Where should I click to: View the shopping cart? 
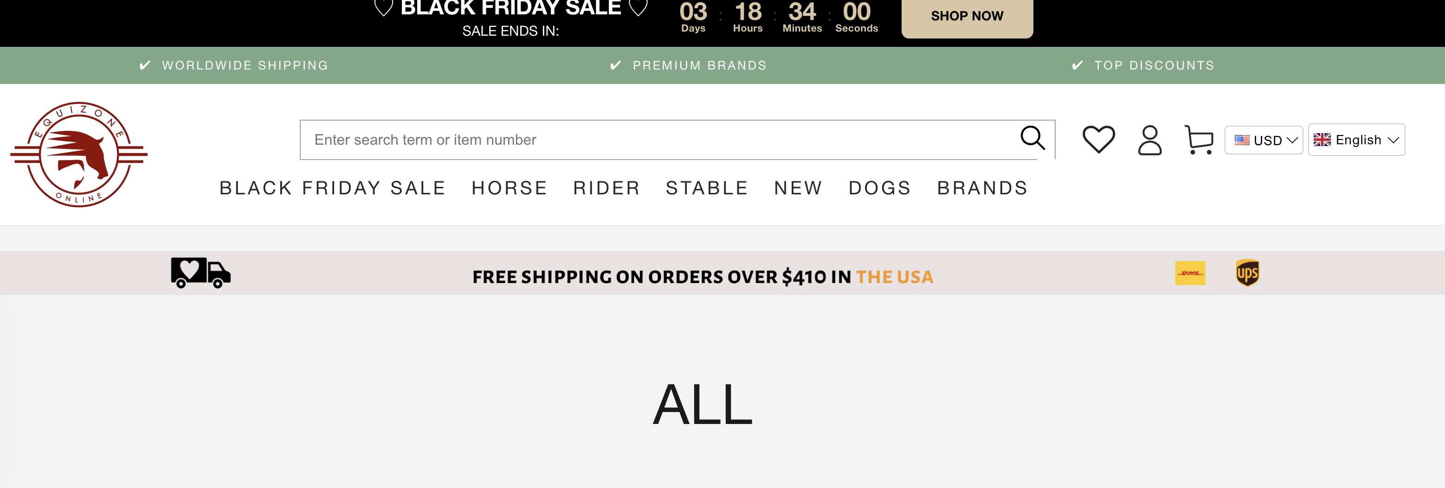coord(1199,140)
